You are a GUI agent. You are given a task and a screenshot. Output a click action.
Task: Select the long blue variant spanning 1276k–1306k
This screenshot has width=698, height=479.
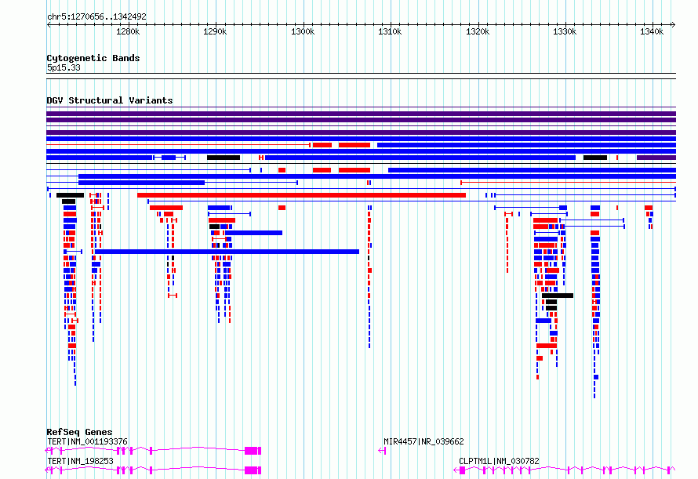227,252
